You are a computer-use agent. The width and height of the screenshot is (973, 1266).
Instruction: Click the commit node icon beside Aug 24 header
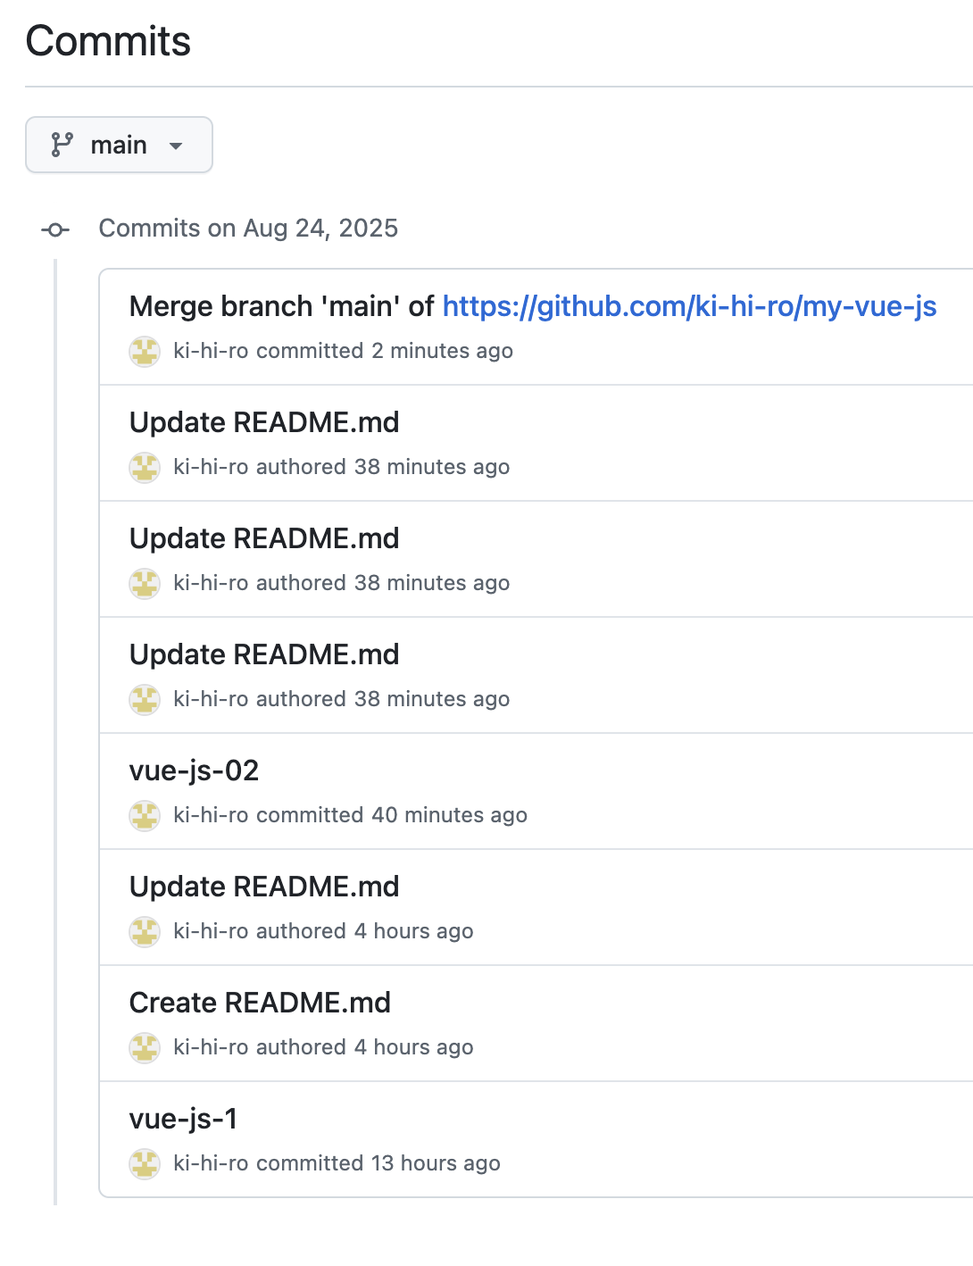(x=54, y=229)
